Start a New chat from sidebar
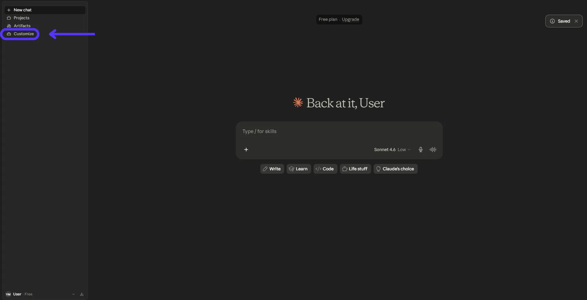Viewport: 587px width, 300px height. coord(45,10)
